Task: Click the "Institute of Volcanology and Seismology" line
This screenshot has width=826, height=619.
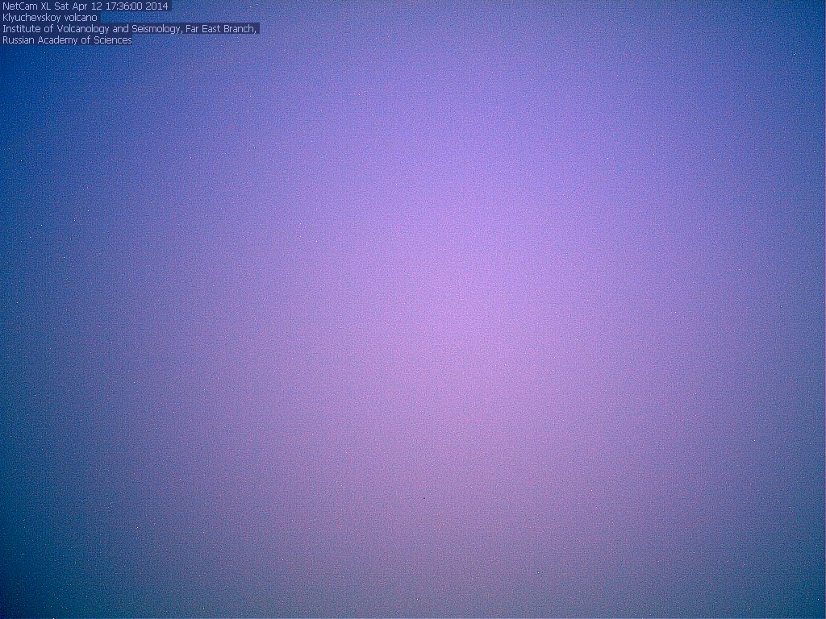Action: click(130, 29)
